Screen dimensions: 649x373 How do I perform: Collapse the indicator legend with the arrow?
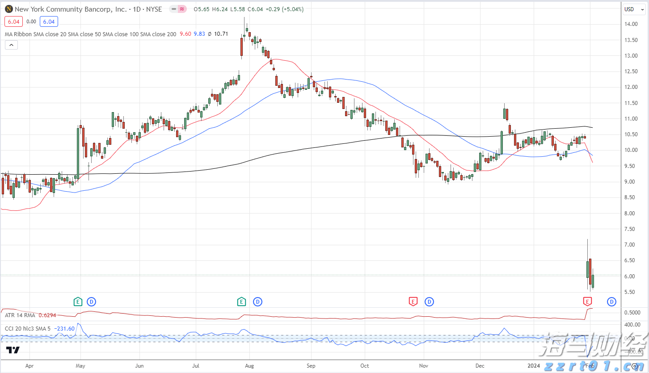click(x=11, y=45)
